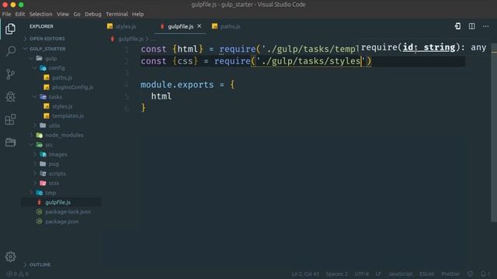Open paths.js in the explorer tree

(x=62, y=77)
